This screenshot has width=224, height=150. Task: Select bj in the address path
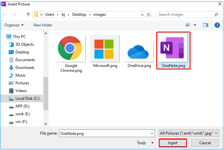[x=63, y=14]
